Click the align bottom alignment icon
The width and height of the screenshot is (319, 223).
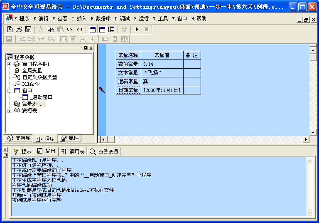(x=50, y=39)
